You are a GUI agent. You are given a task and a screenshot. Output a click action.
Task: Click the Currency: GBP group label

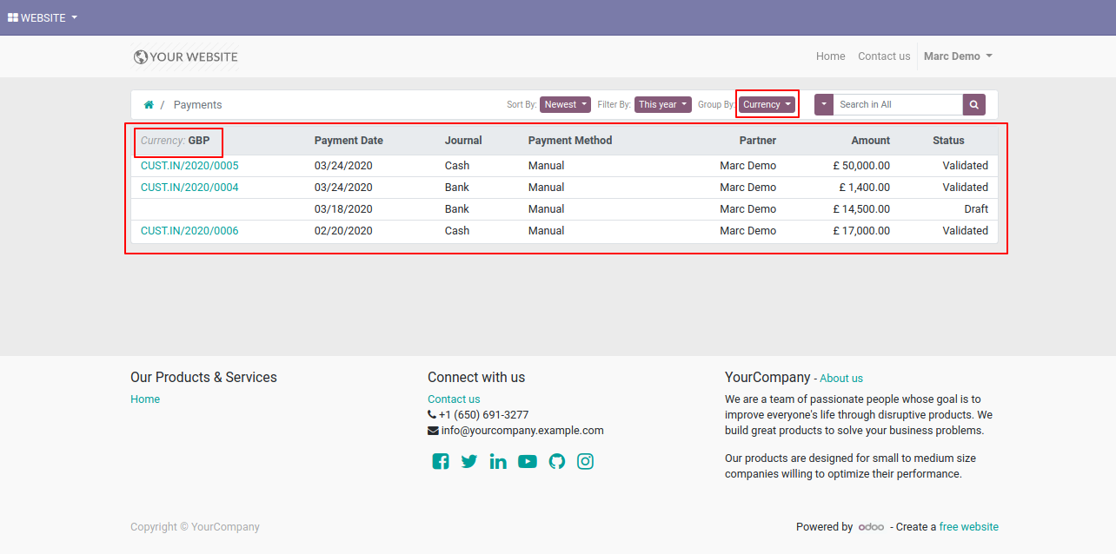click(x=175, y=141)
